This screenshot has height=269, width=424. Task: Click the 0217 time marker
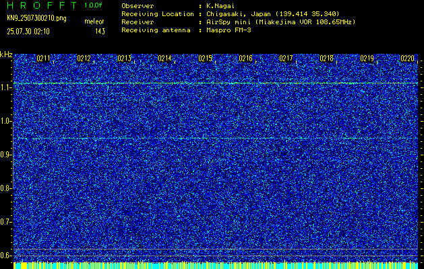286,59
